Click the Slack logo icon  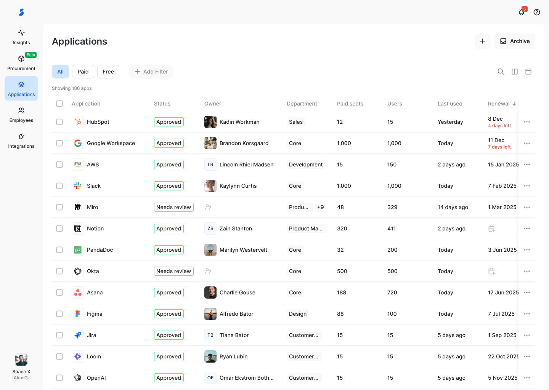(x=78, y=186)
